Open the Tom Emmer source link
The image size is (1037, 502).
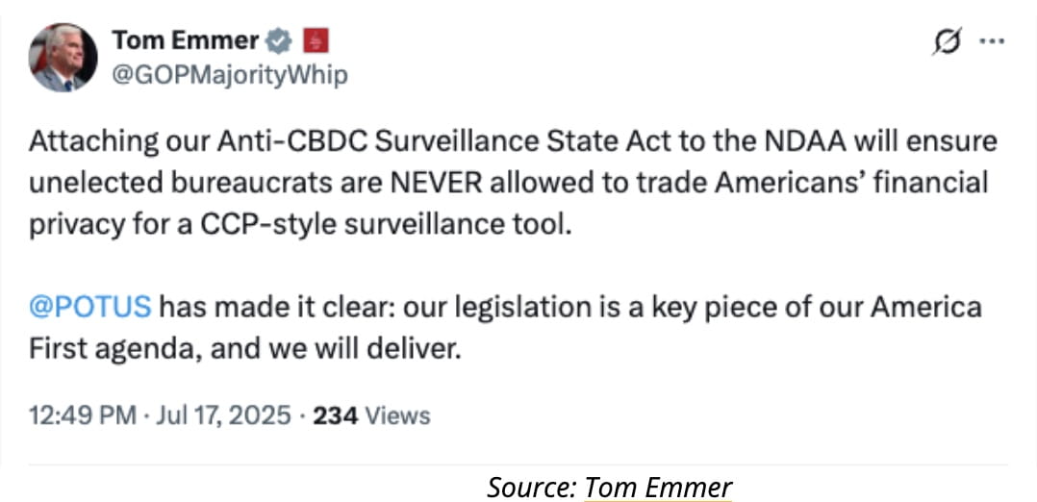658,488
